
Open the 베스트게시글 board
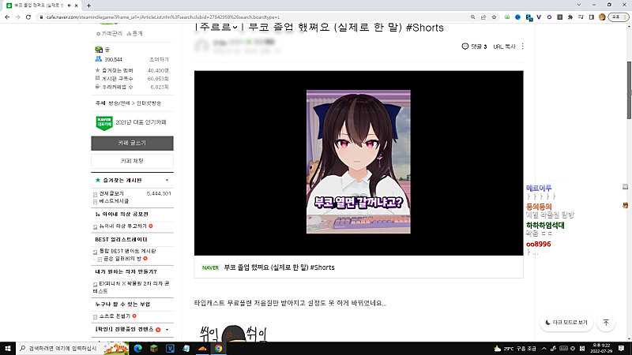[114, 201]
